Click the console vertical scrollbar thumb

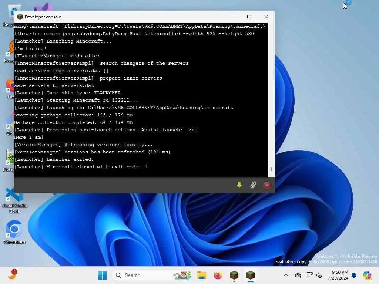(271, 169)
